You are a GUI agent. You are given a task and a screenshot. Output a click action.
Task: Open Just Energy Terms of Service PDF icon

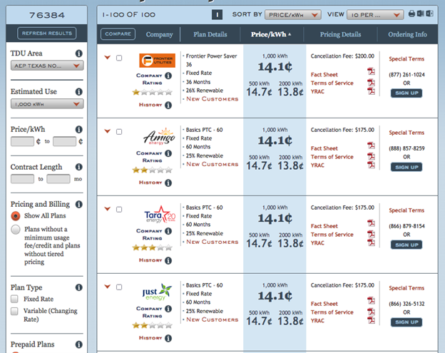372,312
